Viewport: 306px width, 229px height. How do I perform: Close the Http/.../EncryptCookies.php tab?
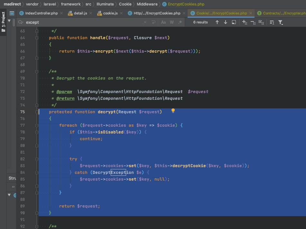coord(184,13)
